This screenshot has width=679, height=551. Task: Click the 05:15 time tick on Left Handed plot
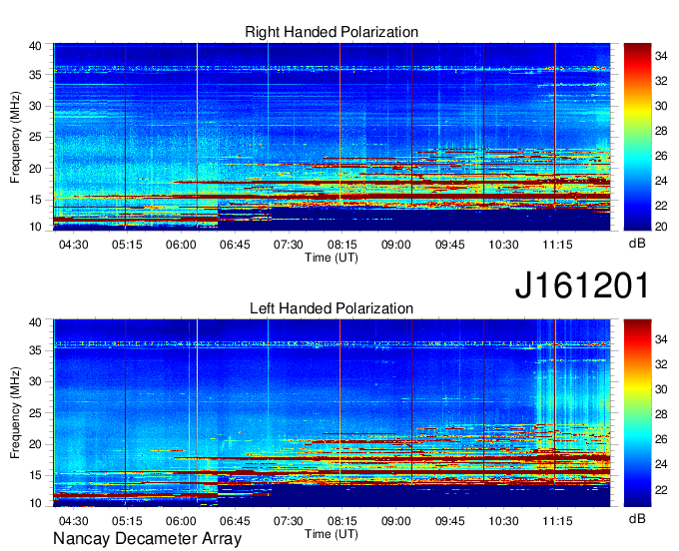(x=127, y=521)
